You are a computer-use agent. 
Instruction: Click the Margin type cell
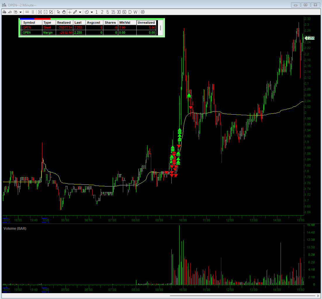pos(49,32)
